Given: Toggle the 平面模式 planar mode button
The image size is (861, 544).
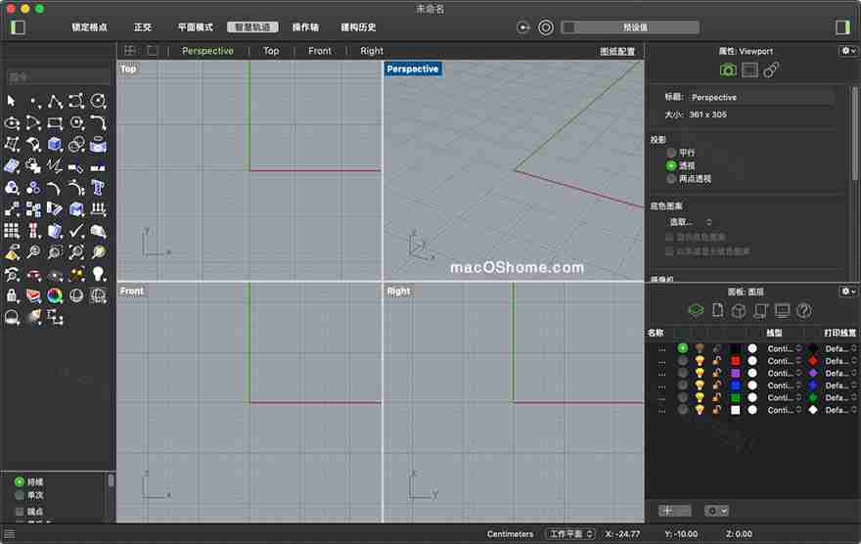Looking at the screenshot, I should [196, 27].
